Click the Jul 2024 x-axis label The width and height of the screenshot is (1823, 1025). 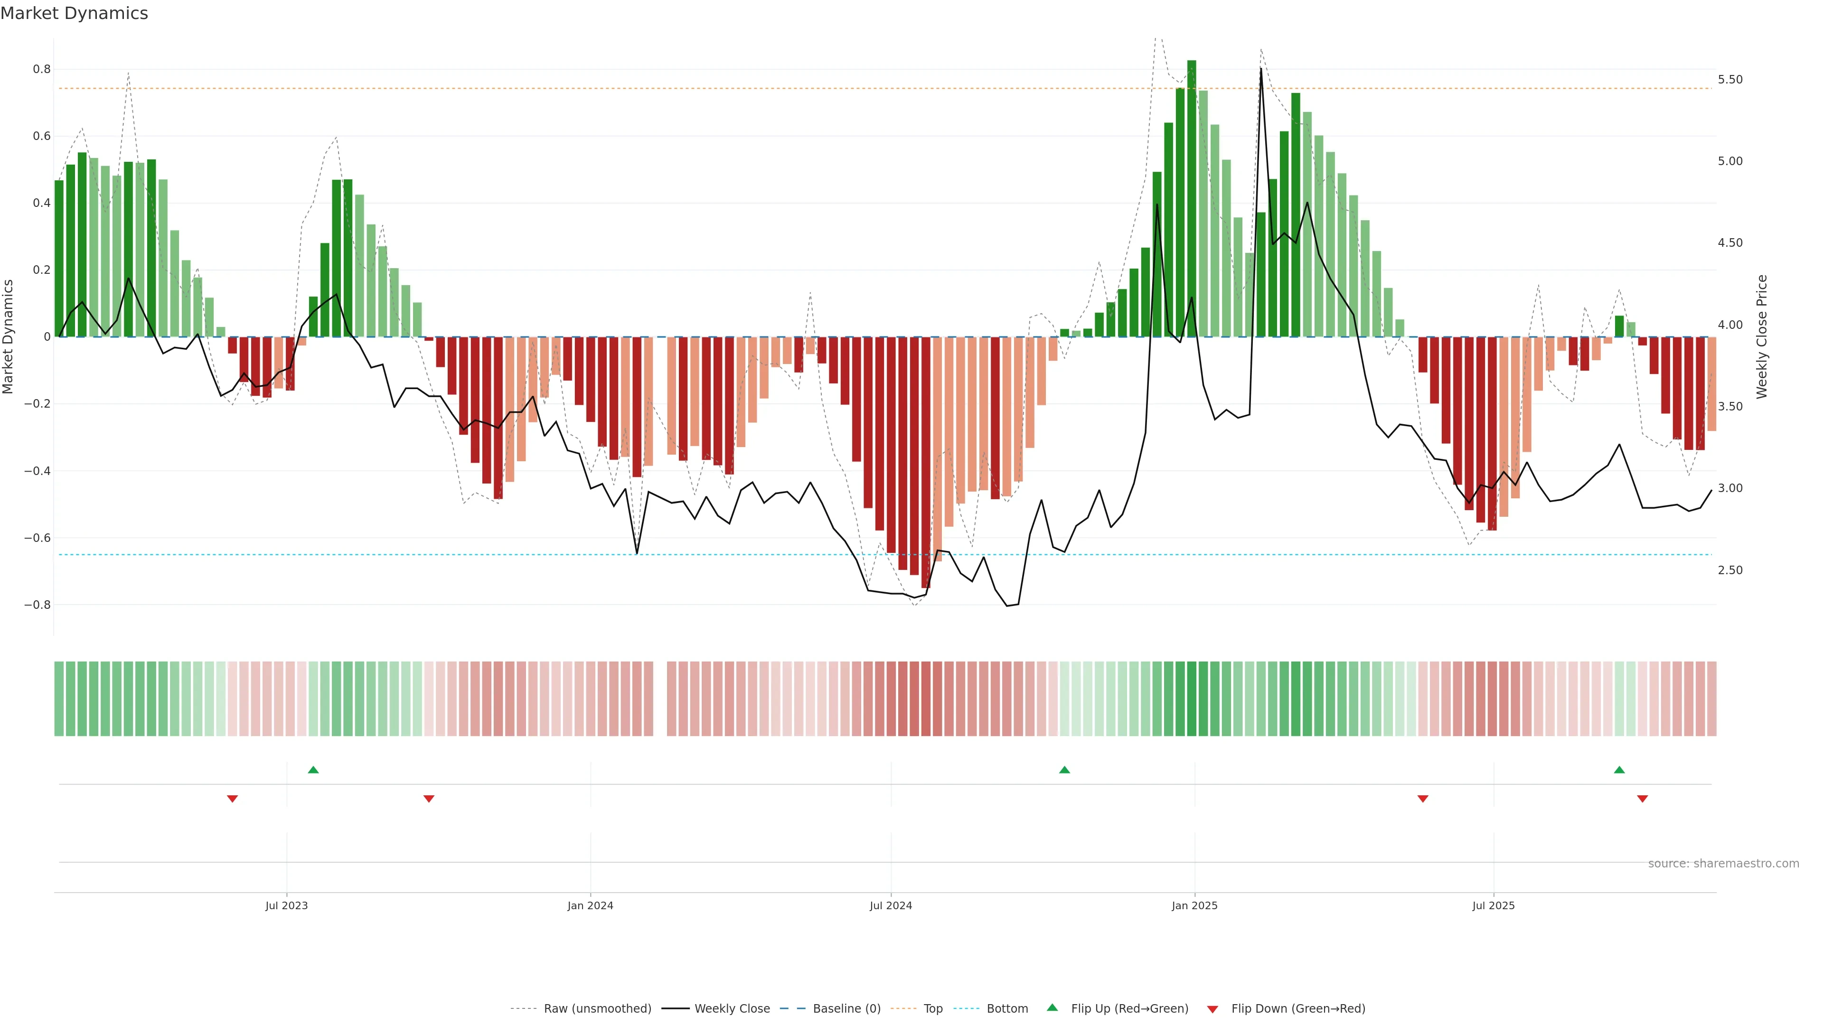click(x=890, y=905)
